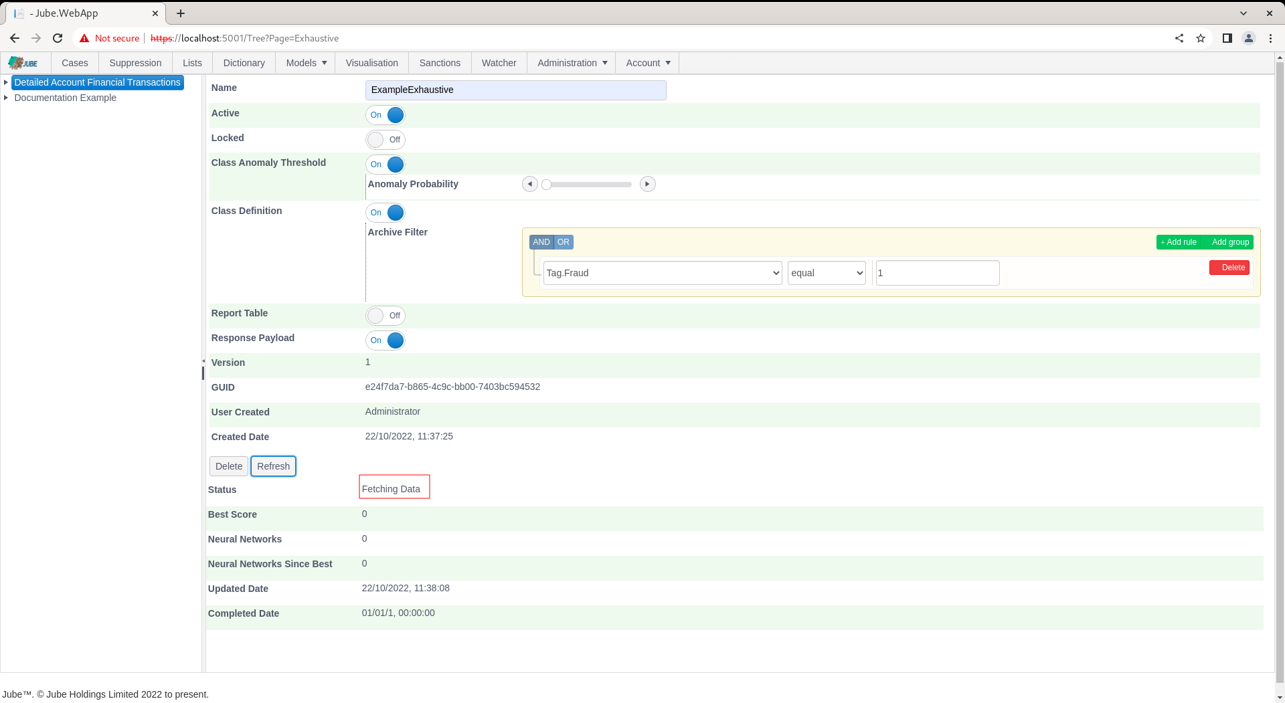Open the browser profile avatar
Viewport: 1285px width, 703px height.
[1249, 38]
